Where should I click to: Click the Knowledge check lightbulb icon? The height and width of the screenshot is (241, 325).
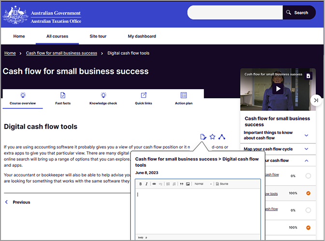pyautogui.click(x=103, y=95)
